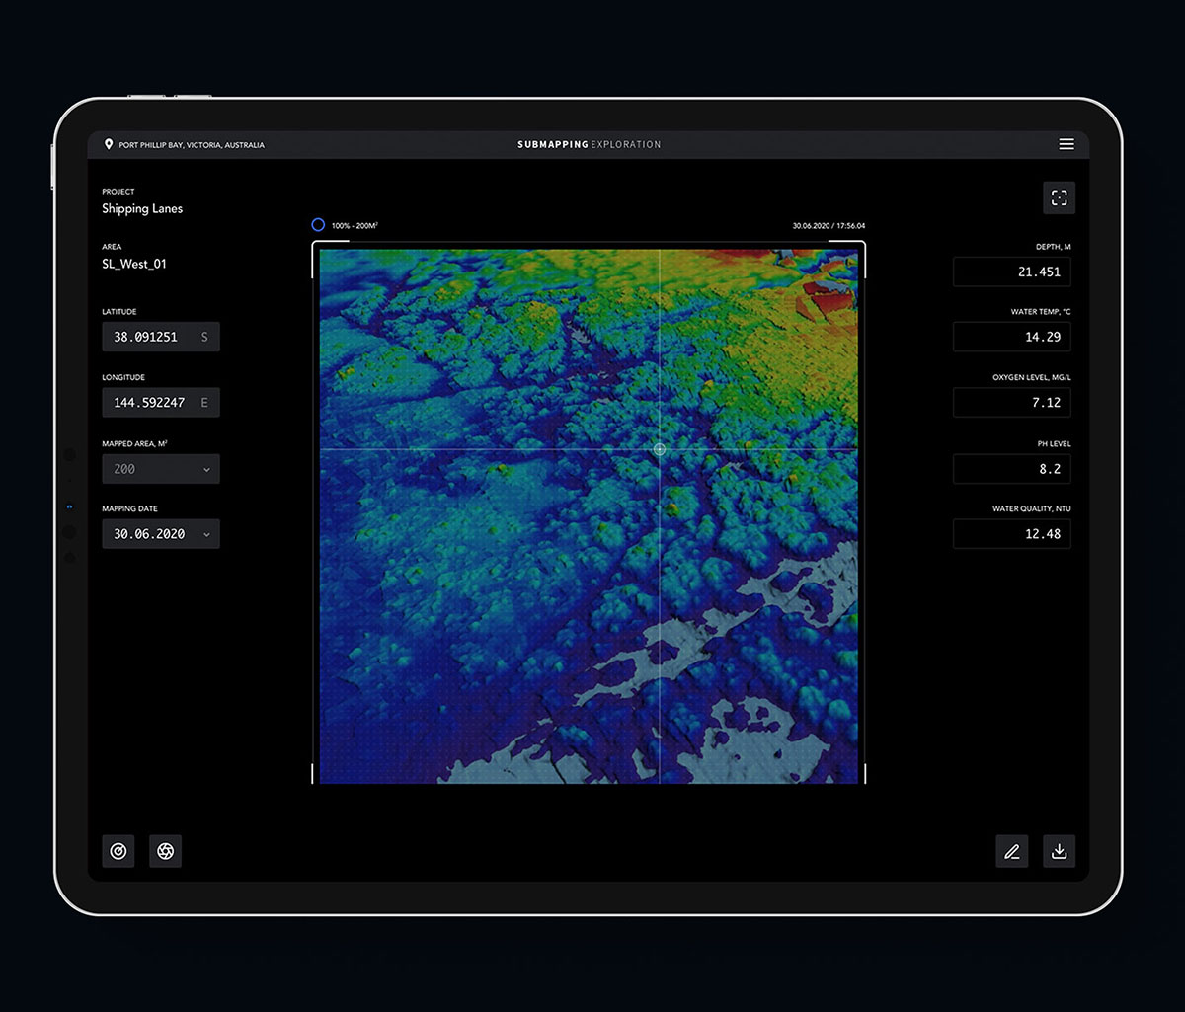
Task: Click the Submapping Exploration title
Action: click(x=590, y=145)
